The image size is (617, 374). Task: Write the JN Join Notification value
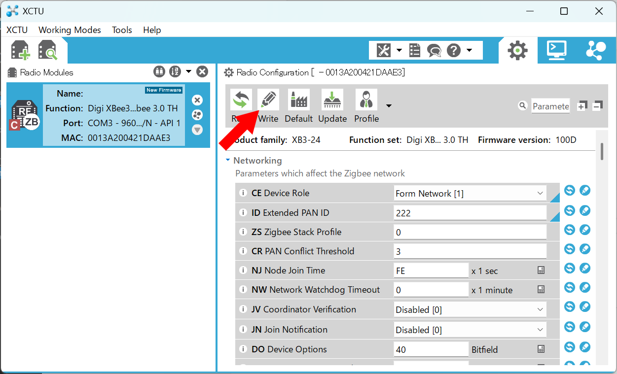pyautogui.click(x=585, y=327)
